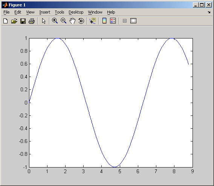
Task: Open a file with folder icon
Action: 14,21
